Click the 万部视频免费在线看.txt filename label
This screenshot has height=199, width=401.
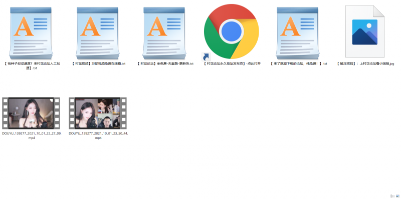98,64
